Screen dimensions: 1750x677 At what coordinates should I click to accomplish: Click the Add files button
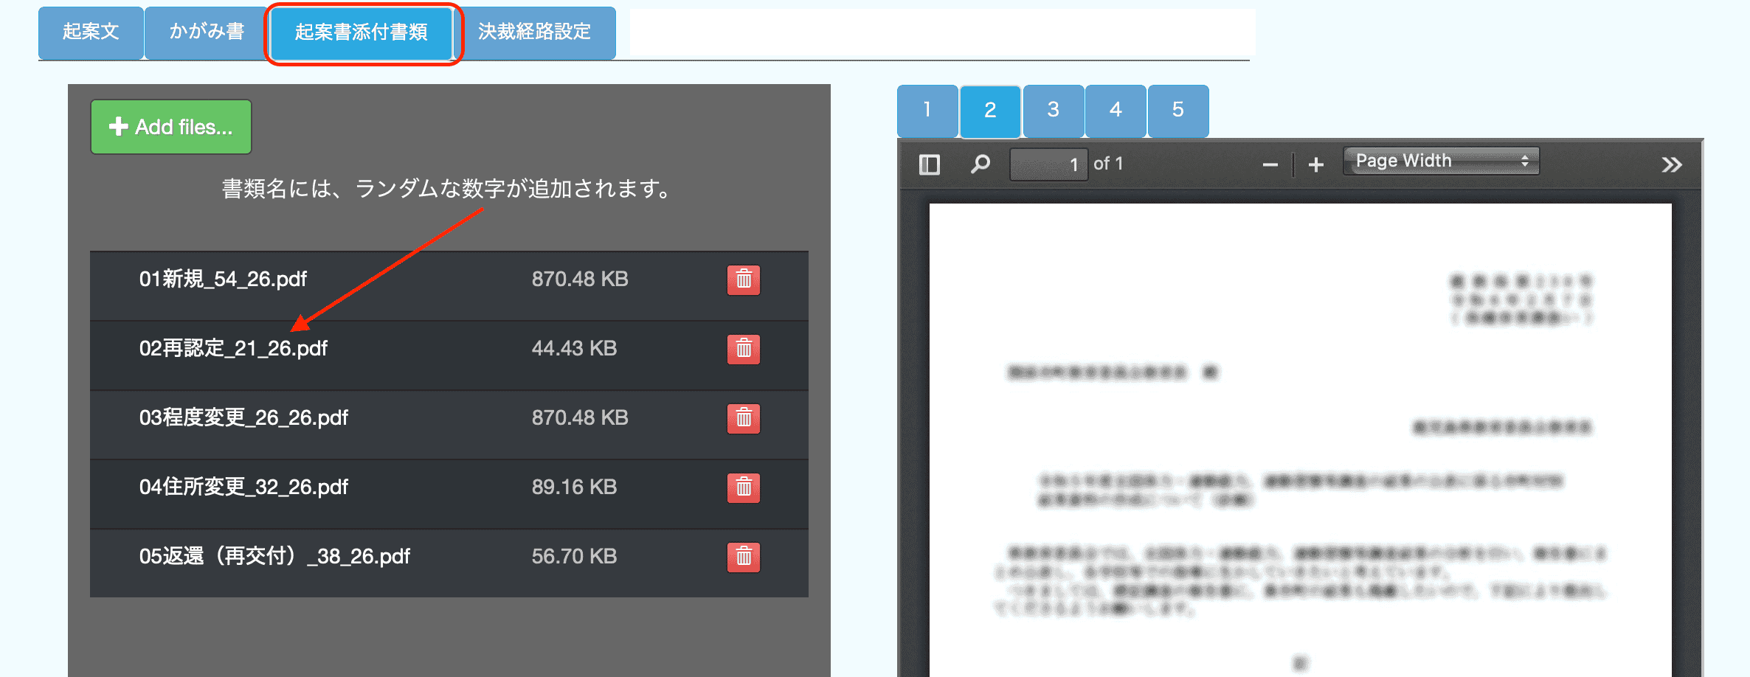[171, 127]
